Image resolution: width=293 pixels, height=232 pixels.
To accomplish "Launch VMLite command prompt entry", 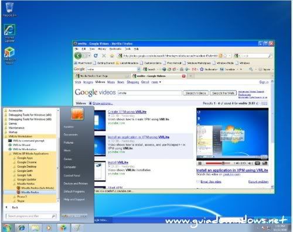I will pyautogui.click(x=29, y=141).
